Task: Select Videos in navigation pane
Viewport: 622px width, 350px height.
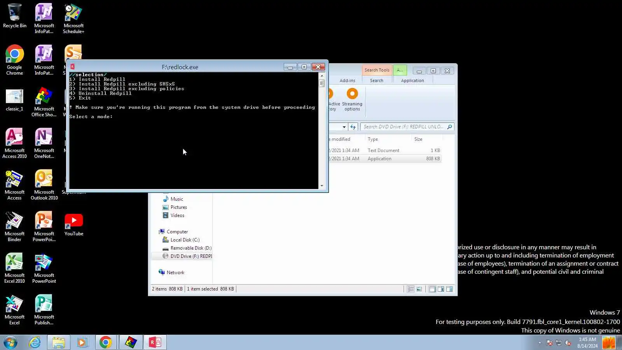Action: tap(177, 215)
